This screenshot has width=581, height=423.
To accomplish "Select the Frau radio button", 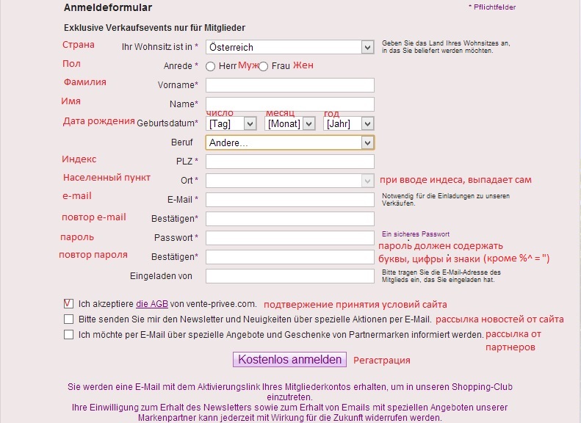I will click(263, 67).
